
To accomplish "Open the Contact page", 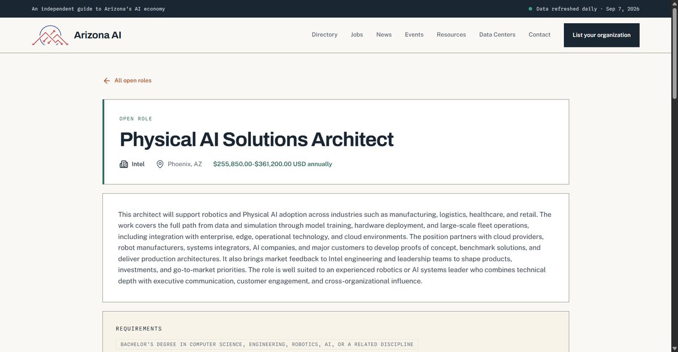I will [540, 35].
